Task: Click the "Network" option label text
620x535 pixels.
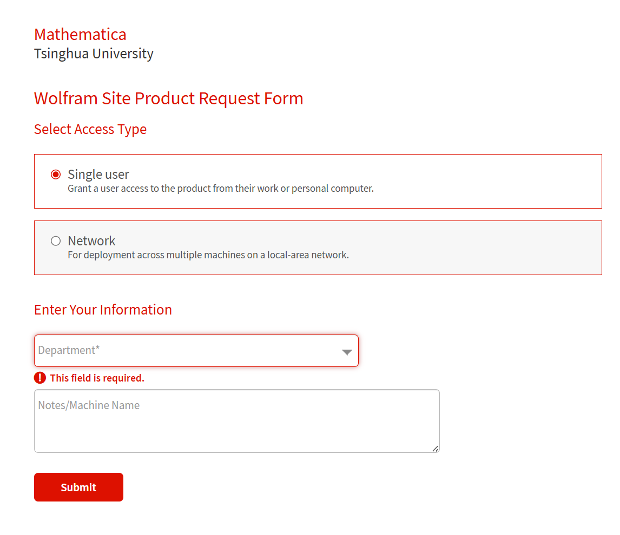Action: 91,241
